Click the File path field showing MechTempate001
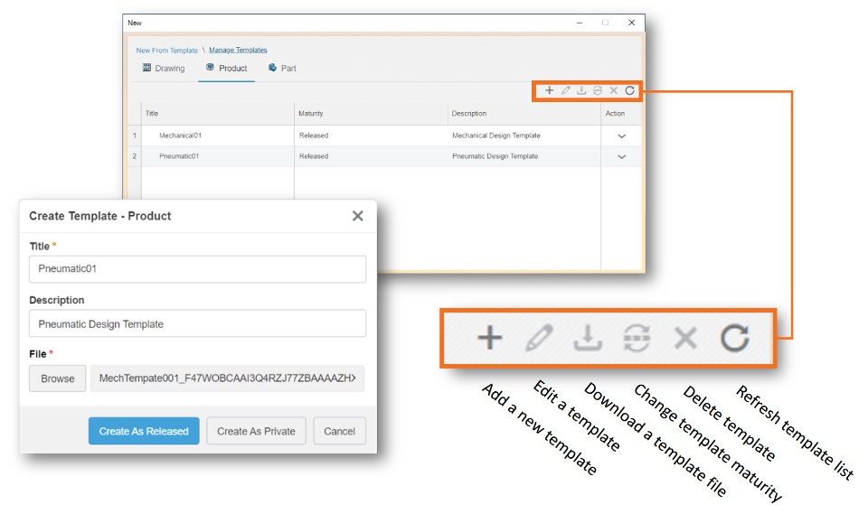This screenshot has height=514, width=868. click(228, 378)
